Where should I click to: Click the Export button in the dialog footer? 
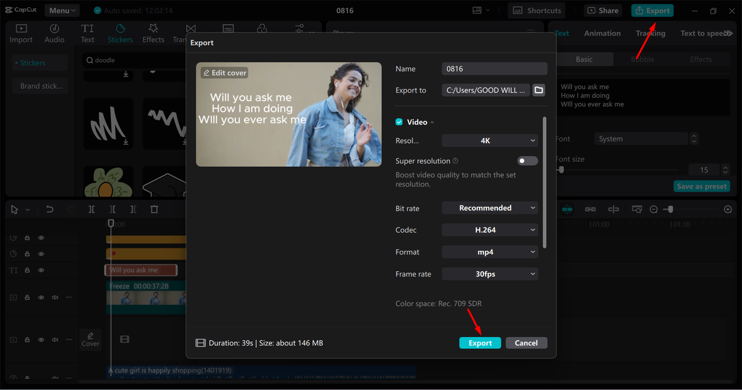(480, 343)
